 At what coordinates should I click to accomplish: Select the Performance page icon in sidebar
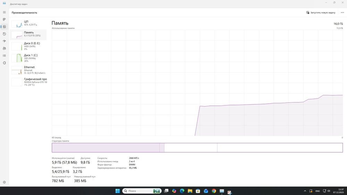pos(4,27)
